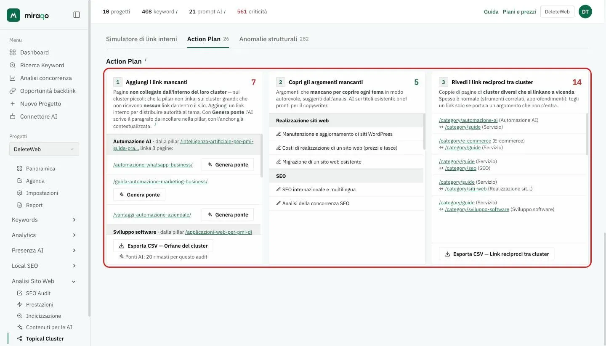Collapse the sidebar panel toggle icon

77,15
